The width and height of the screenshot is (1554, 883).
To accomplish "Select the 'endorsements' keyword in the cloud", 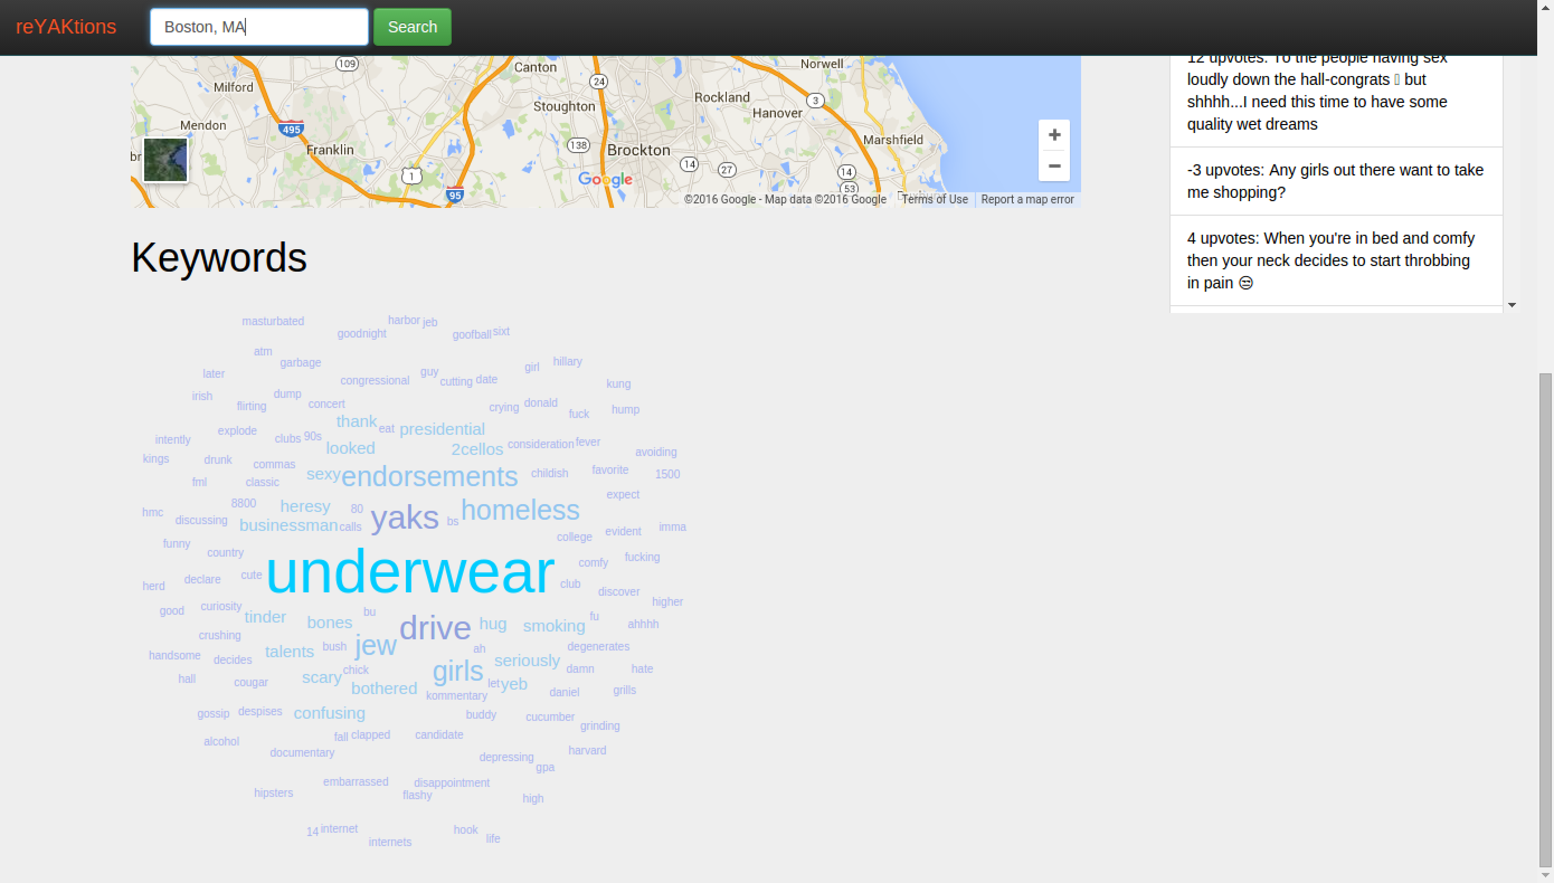I will 429,477.
